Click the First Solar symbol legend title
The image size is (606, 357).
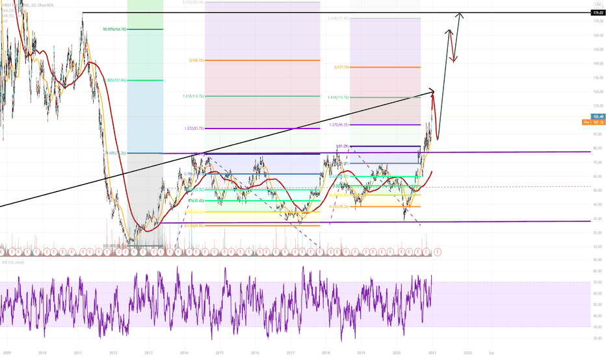coord(27,5)
